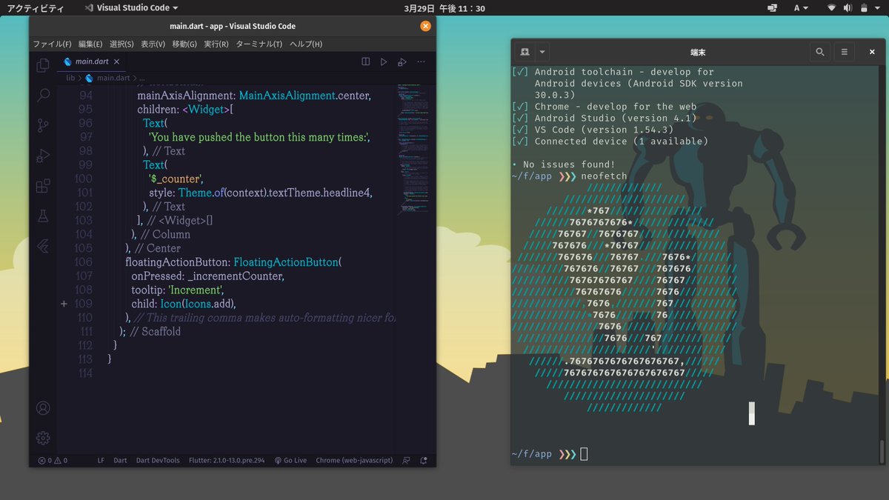Open the 表示(V) menu

click(153, 44)
